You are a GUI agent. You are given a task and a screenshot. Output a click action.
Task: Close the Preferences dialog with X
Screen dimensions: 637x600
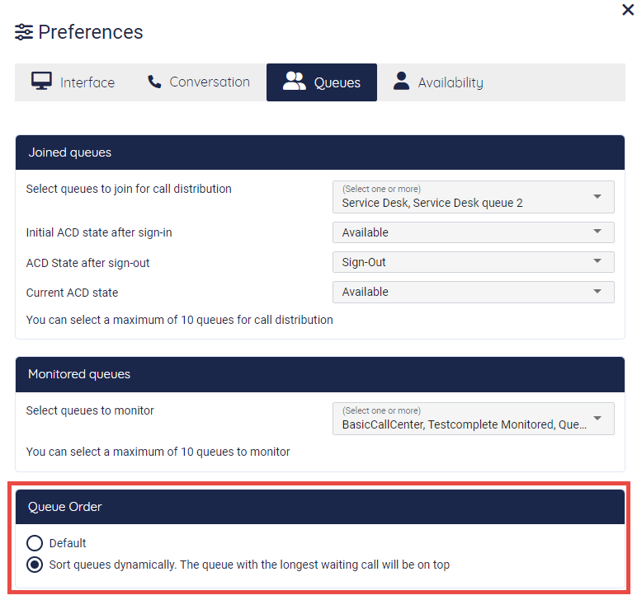click(x=627, y=10)
